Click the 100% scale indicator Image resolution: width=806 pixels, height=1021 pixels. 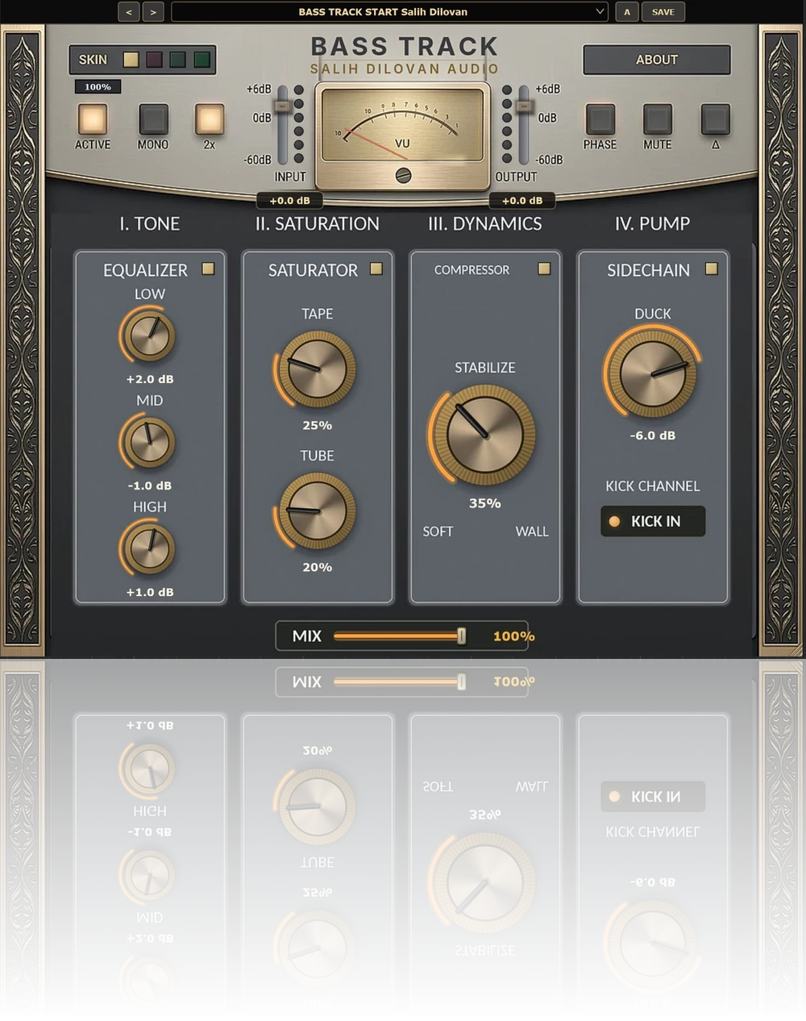(98, 87)
